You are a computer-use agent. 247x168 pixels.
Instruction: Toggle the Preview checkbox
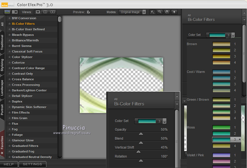point(88,12)
